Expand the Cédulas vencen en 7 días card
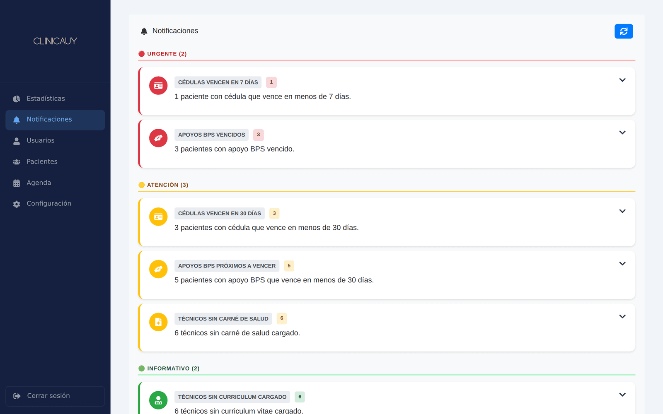The width and height of the screenshot is (663, 414). click(622, 80)
